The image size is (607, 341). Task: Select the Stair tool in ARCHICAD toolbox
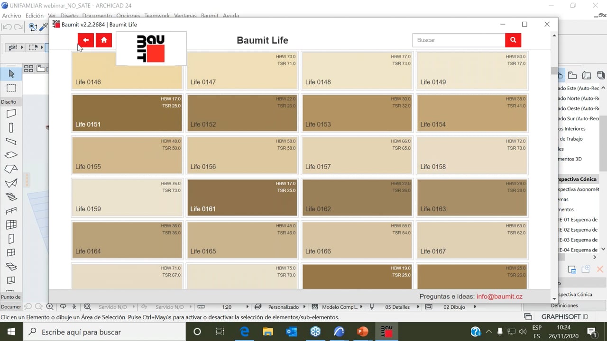point(11,197)
